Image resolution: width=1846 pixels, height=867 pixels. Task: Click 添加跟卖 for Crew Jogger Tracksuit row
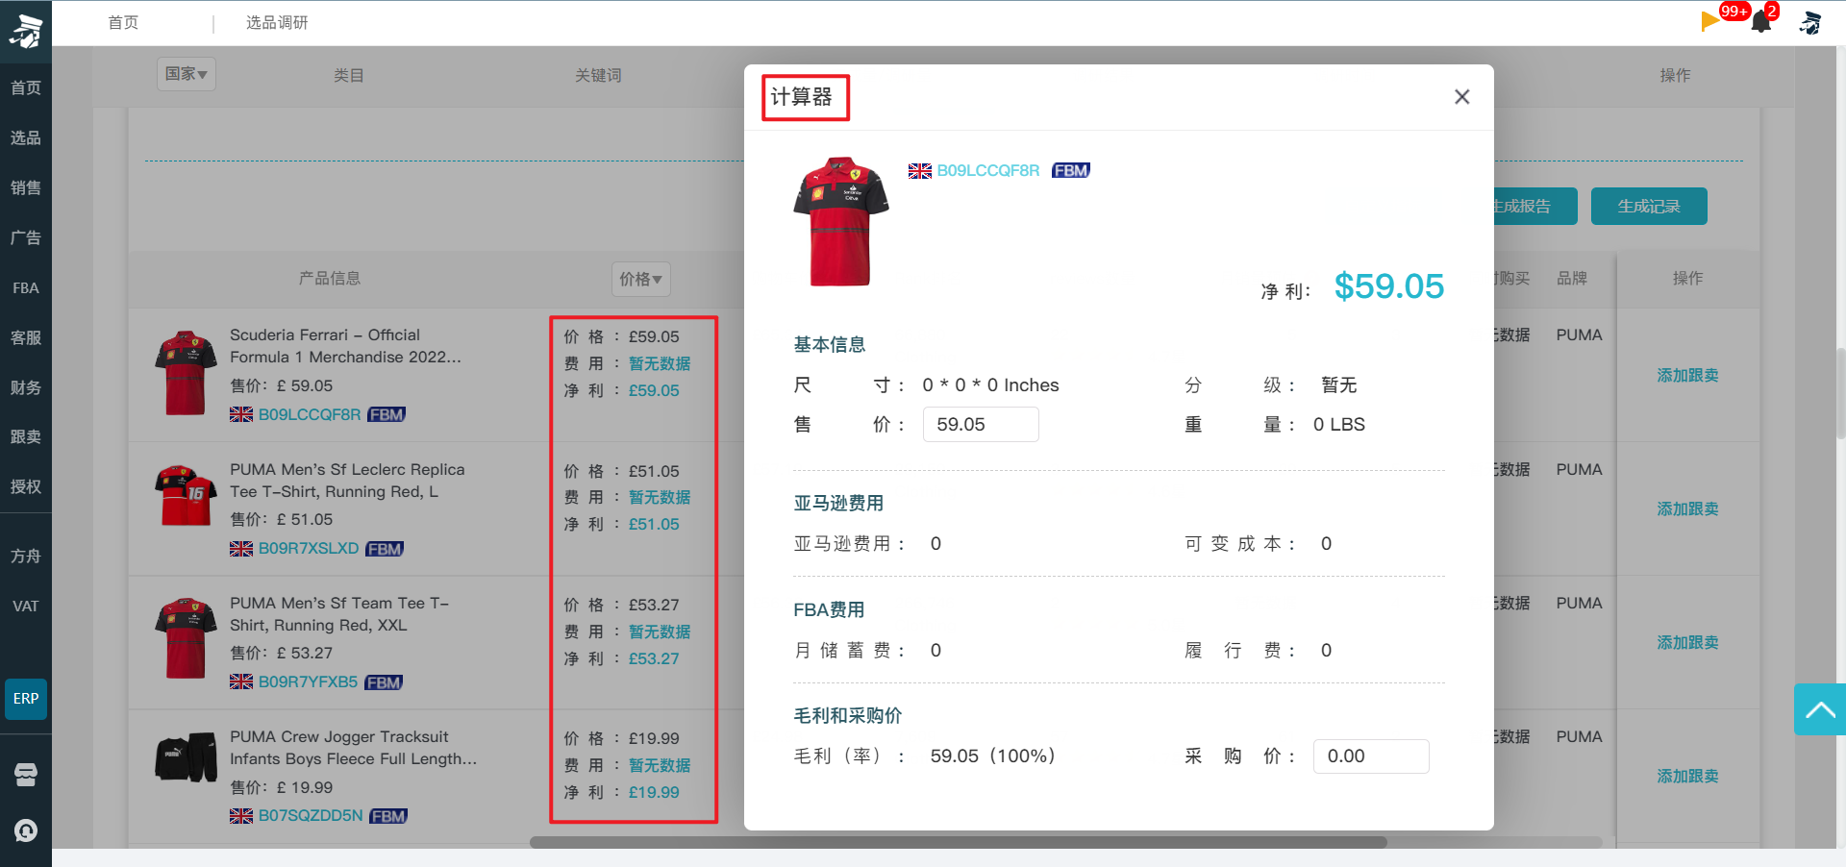click(x=1687, y=776)
